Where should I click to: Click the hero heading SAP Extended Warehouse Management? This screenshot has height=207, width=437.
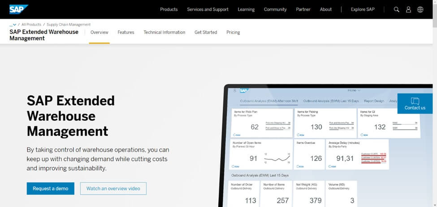70,116
